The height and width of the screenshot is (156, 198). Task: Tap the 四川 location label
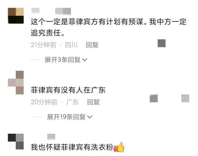[71, 45]
